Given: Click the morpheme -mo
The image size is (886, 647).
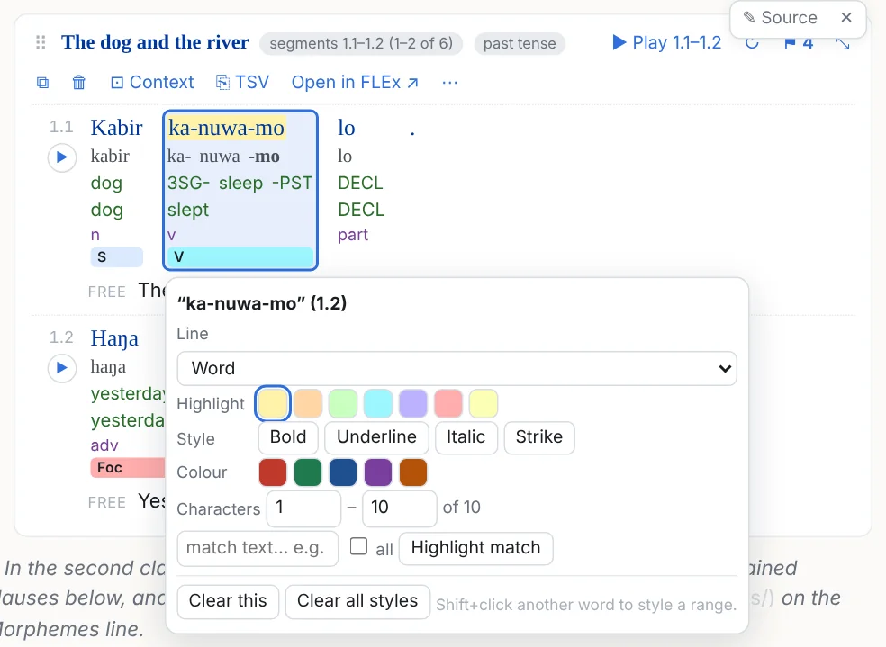Looking at the screenshot, I should 264,157.
